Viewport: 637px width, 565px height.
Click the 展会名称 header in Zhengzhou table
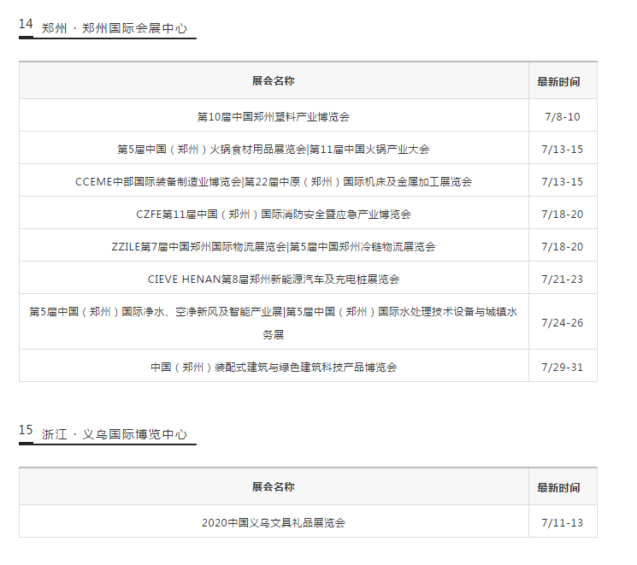tap(273, 81)
